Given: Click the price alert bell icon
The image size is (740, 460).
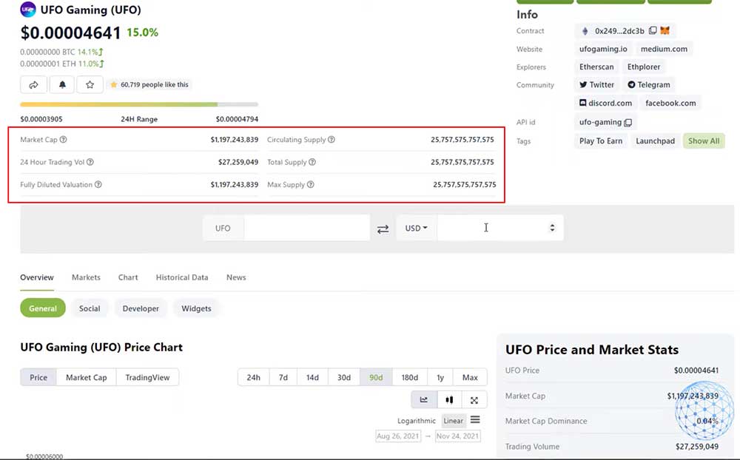Looking at the screenshot, I should point(62,84).
